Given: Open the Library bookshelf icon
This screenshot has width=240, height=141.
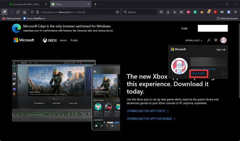Looking at the screenshot, I should coord(175,12).
